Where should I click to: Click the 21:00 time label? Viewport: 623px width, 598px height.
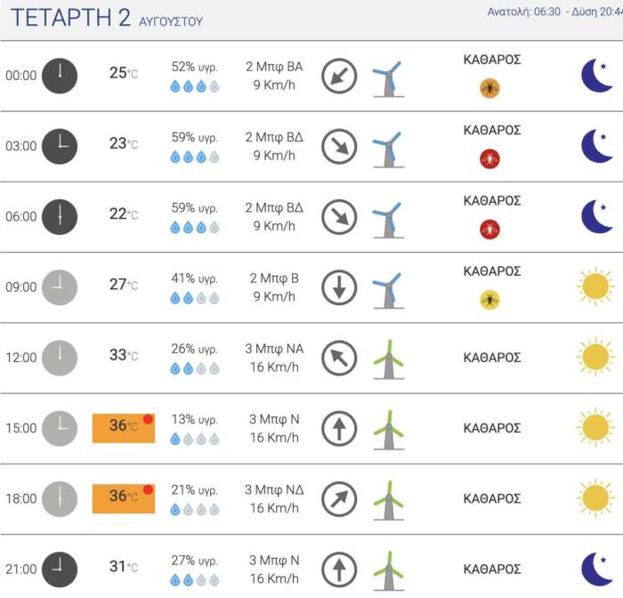(21, 570)
